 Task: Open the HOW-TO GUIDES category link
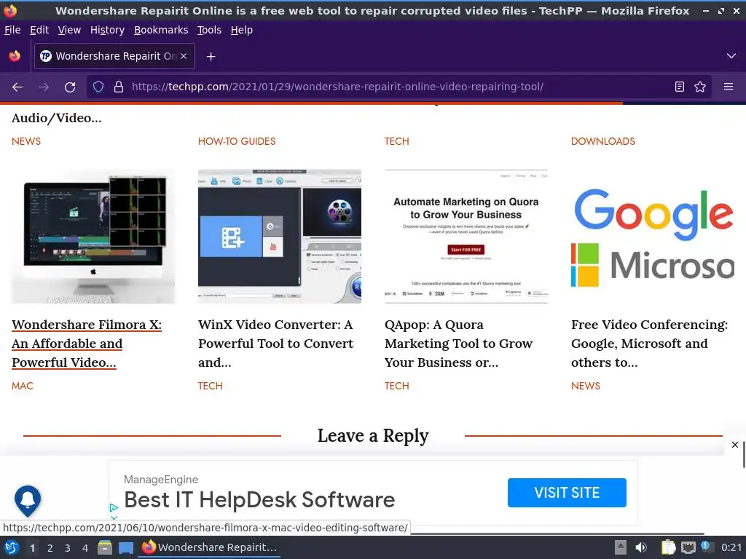click(x=237, y=141)
